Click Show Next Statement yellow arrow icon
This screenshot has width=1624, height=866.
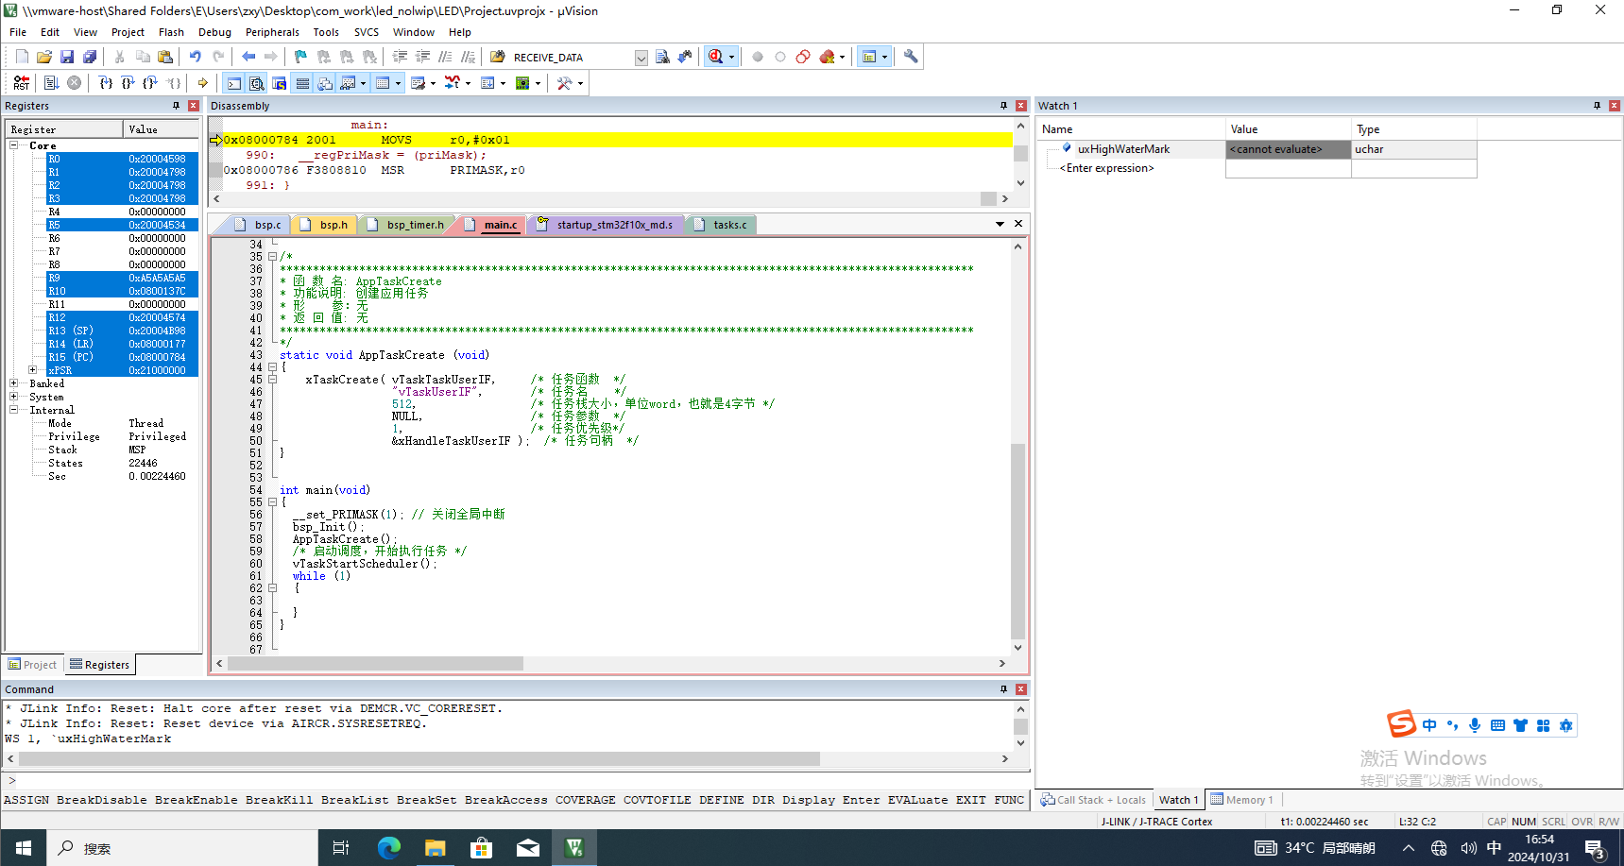pos(202,83)
